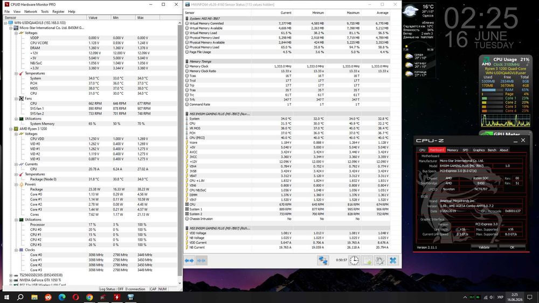Click the HWiNFO network sync computers icon

pos(323,260)
